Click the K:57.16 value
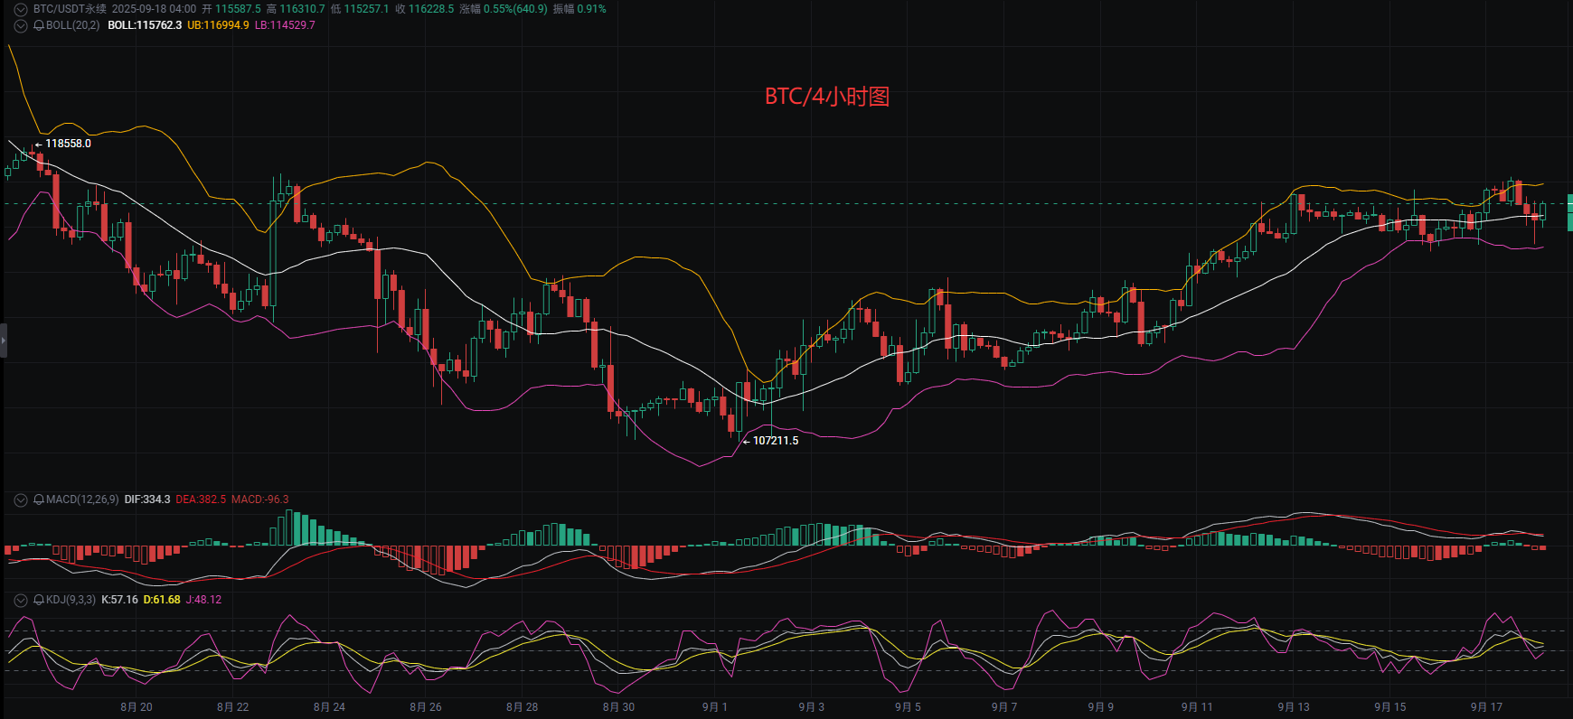This screenshot has width=1573, height=719. click(120, 600)
